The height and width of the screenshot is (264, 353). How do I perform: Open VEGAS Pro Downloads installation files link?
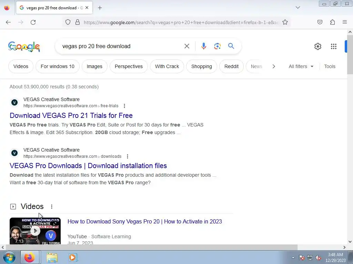click(88, 166)
